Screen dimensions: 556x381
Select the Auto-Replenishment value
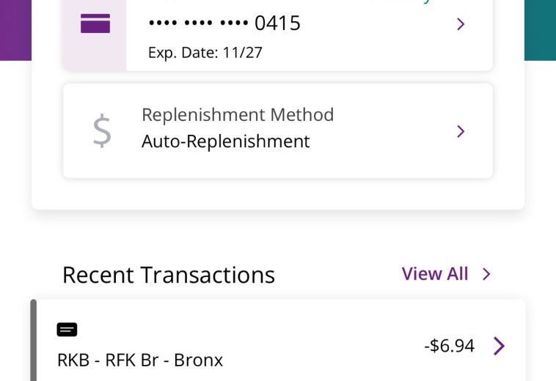tap(226, 141)
